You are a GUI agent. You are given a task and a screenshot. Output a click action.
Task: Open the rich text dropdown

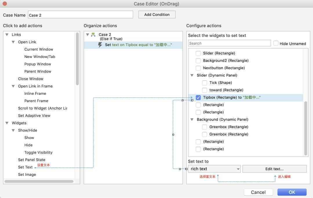[x=214, y=169]
